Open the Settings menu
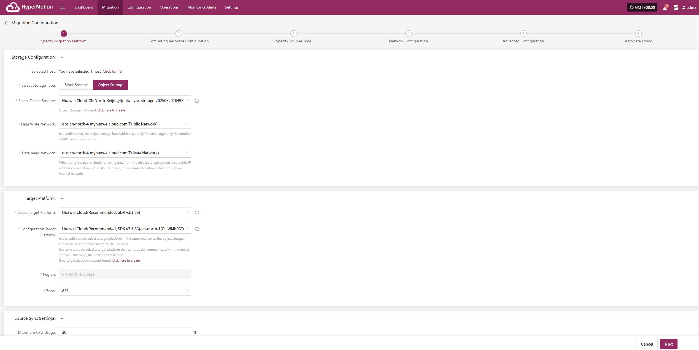Viewport: 699px width, 350px height. (x=232, y=7)
